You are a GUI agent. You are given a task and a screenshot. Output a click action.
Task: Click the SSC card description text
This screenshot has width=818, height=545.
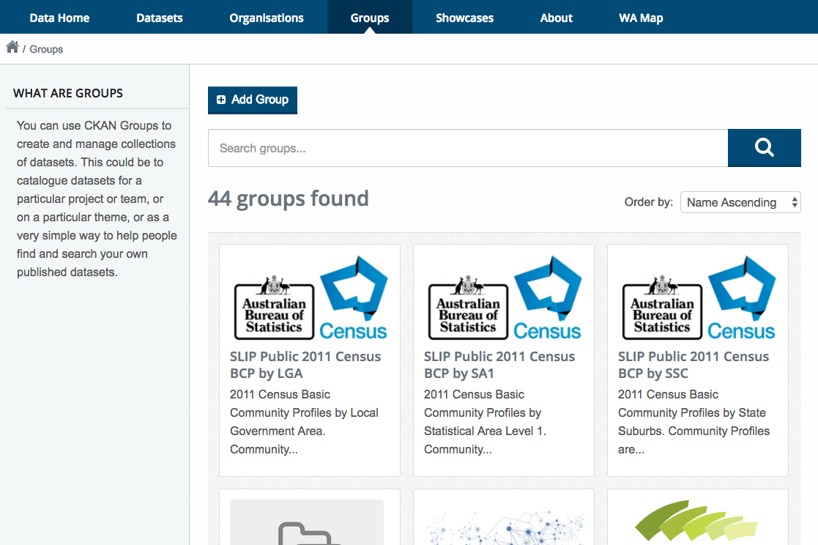694,422
